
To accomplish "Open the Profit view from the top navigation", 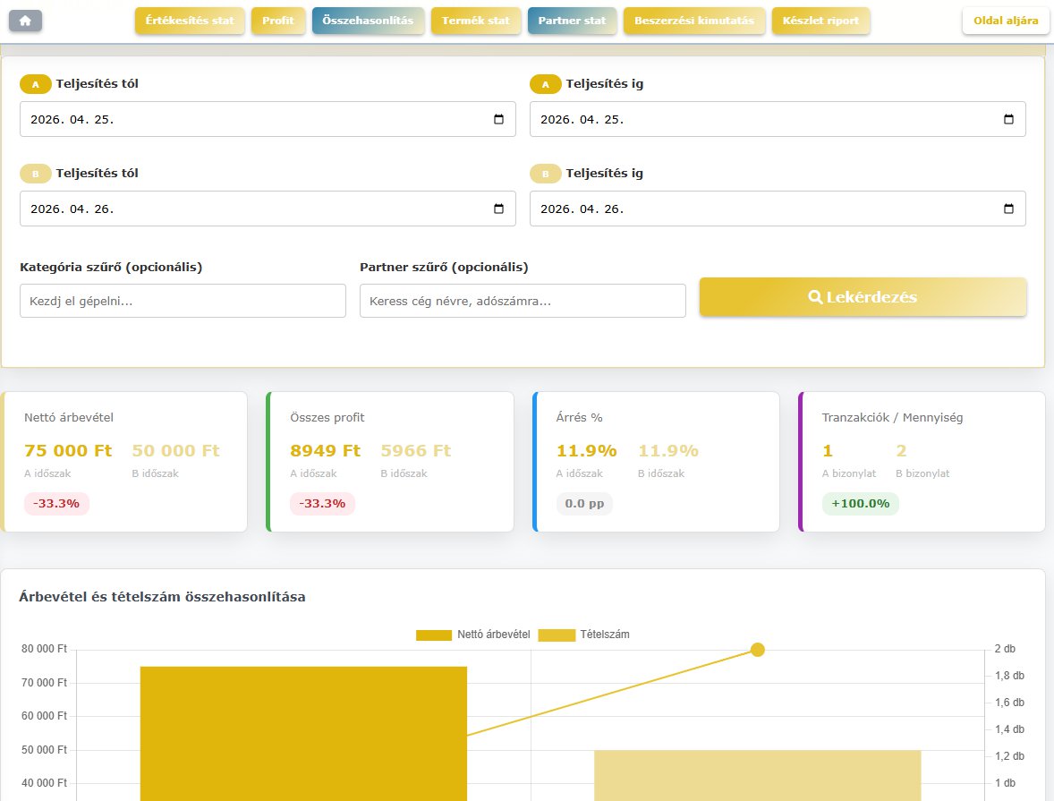I will click(x=278, y=19).
